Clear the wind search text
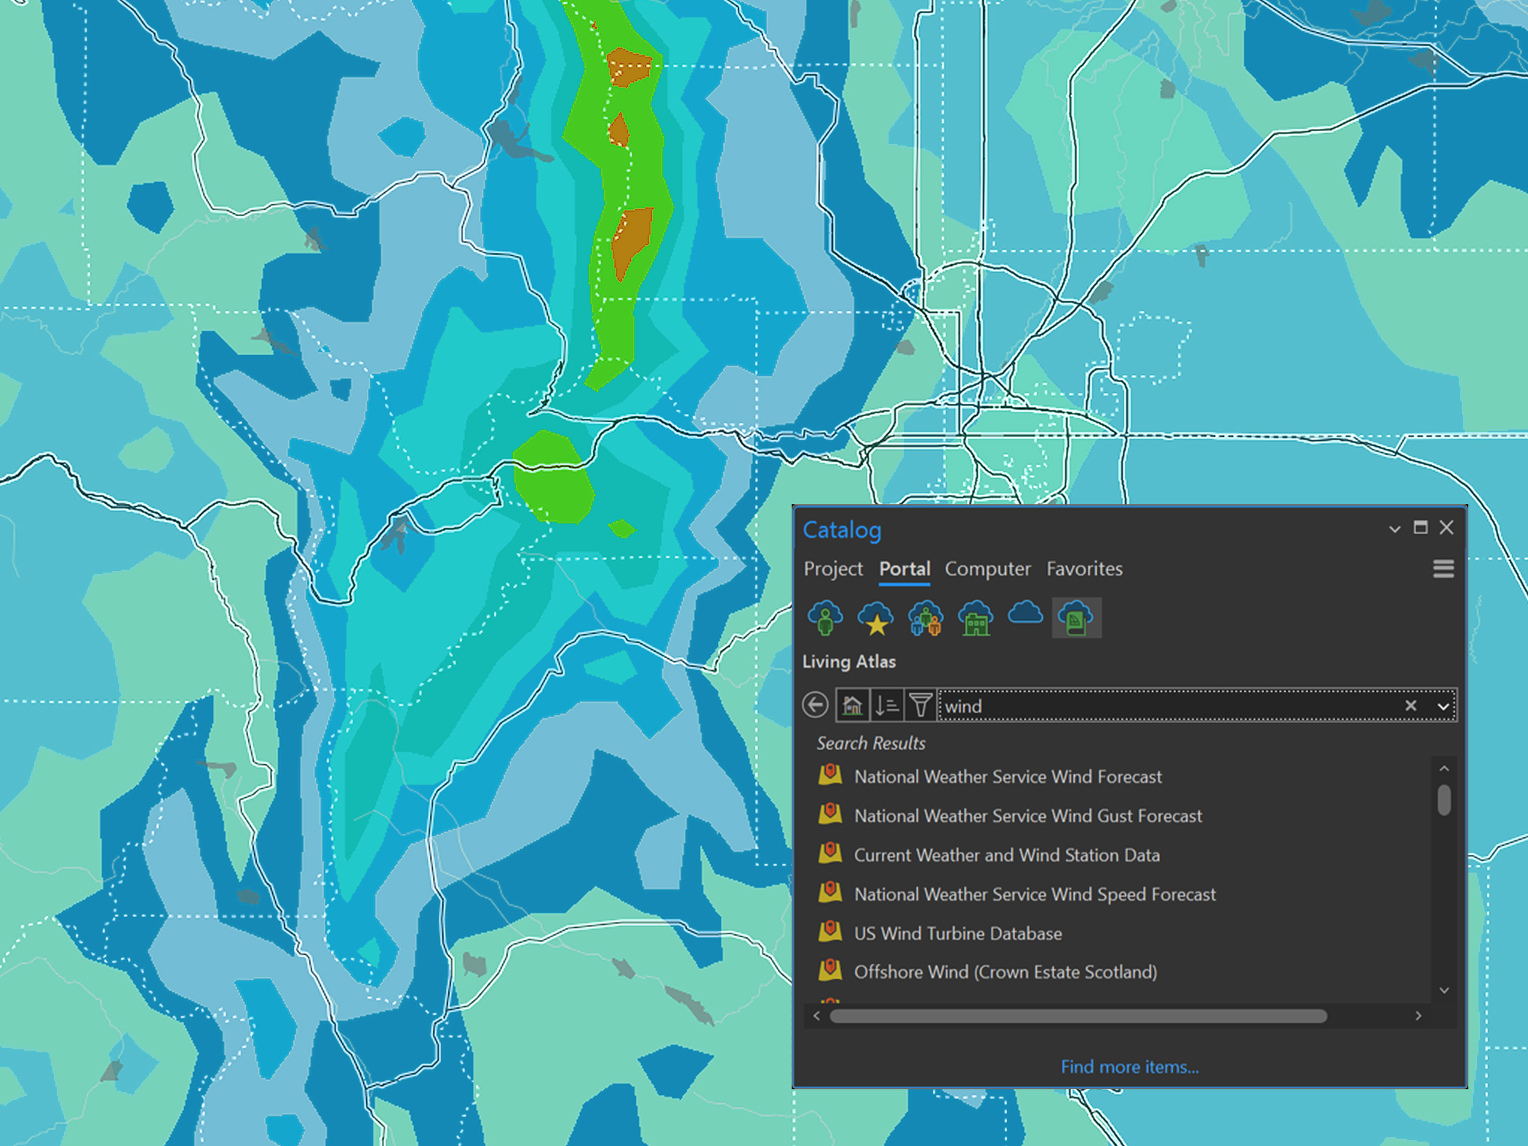 [x=1411, y=705]
